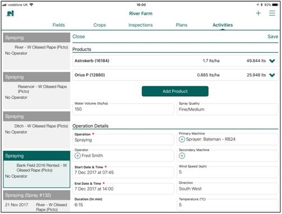The image size is (282, 214).
Task: Edit the Temperature (°C) field
Action: pyautogui.click(x=228, y=204)
